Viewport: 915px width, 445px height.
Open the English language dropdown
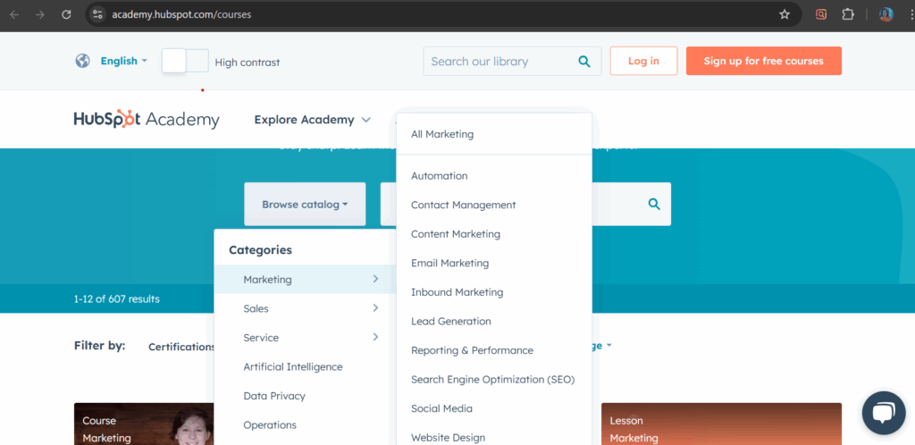click(123, 61)
